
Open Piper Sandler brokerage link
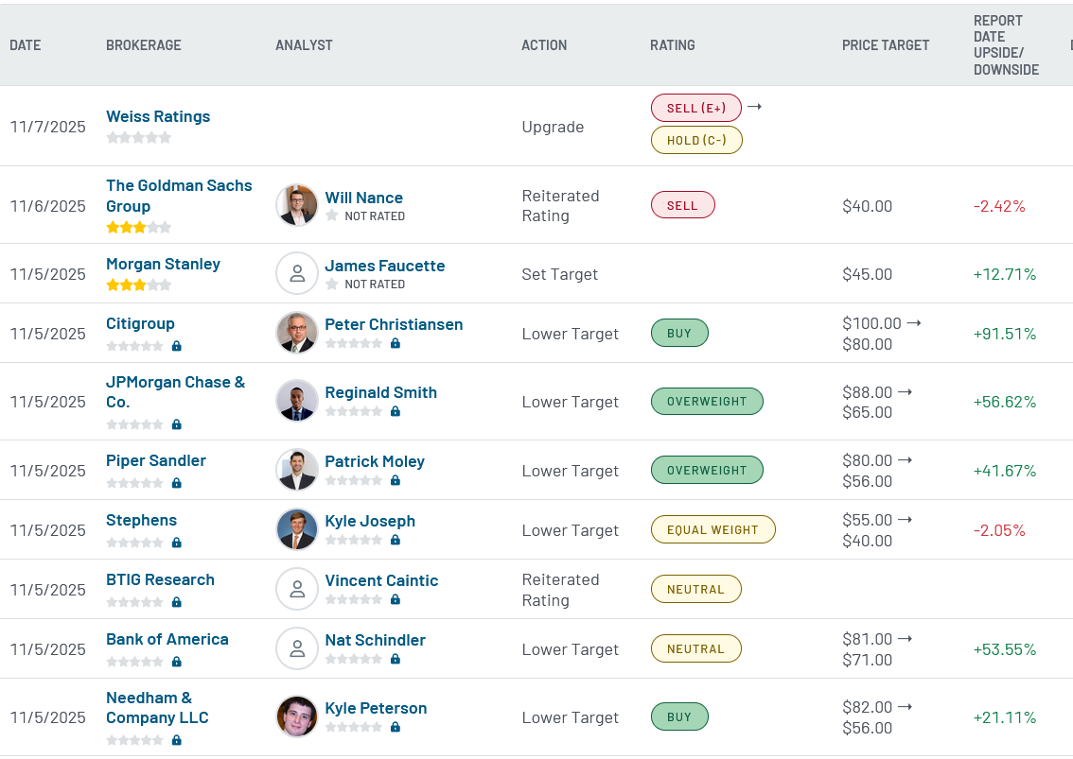[156, 461]
